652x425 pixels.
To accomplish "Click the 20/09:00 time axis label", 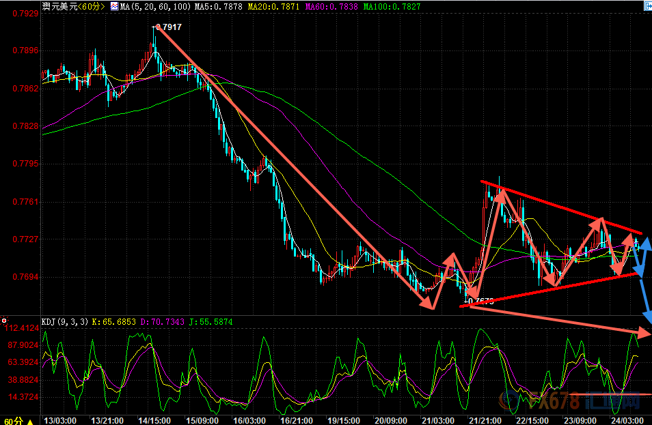I will click(x=391, y=420).
